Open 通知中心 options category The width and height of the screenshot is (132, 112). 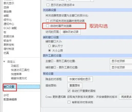[9, 24]
